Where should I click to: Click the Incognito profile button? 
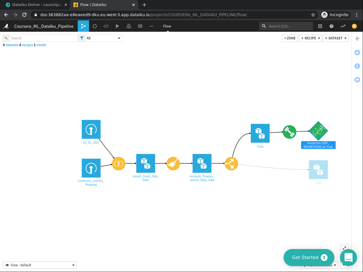tap(335, 15)
